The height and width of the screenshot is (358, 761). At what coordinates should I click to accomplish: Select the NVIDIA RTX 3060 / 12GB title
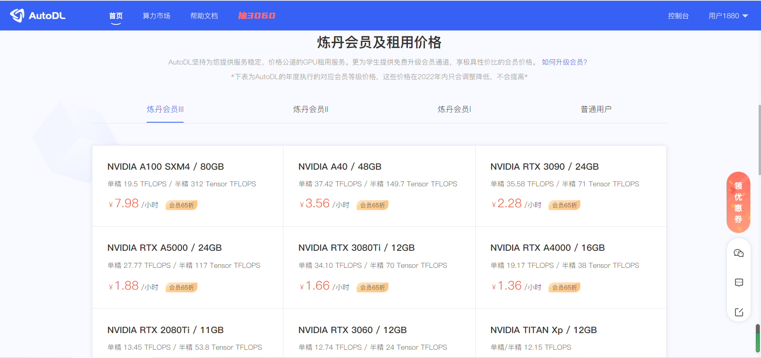pyautogui.click(x=352, y=330)
